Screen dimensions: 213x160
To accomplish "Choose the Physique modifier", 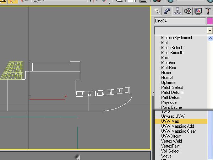I will click(169, 102).
